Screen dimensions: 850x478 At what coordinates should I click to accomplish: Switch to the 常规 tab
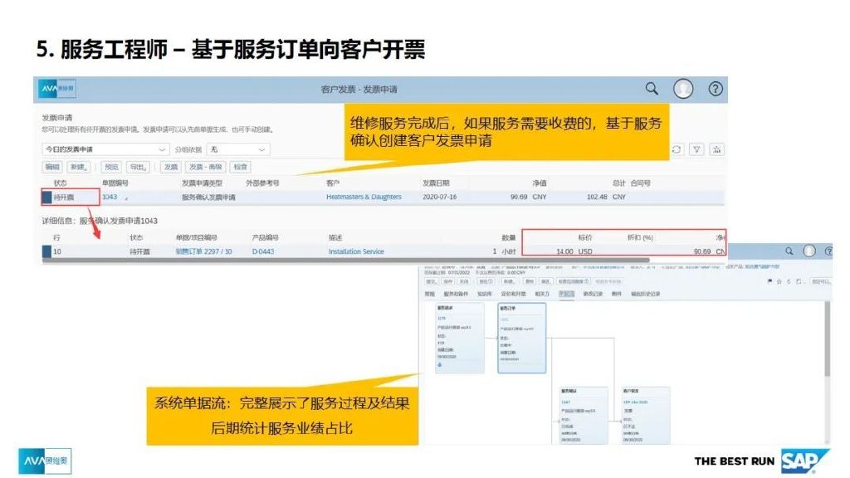(x=431, y=294)
